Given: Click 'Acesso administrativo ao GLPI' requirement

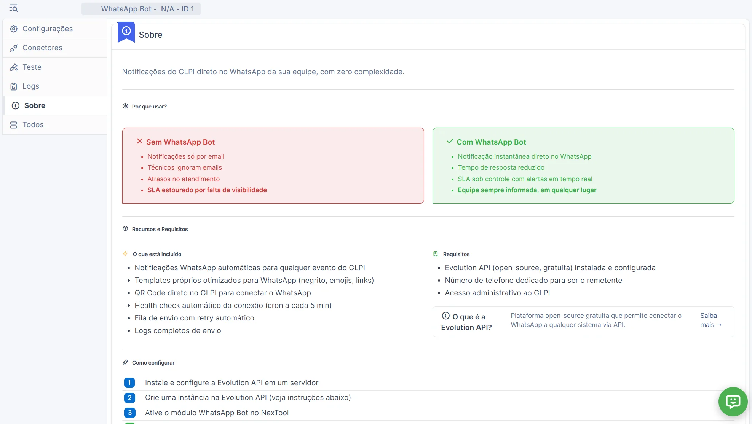Looking at the screenshot, I should pyautogui.click(x=497, y=293).
